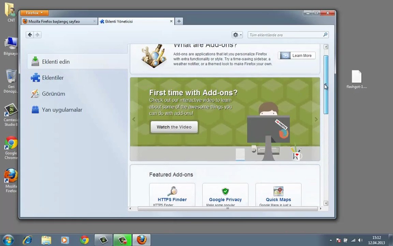Screen dimensions: 393x246
Task: Open Windows Explorer from taskbar
Action: click(46, 240)
